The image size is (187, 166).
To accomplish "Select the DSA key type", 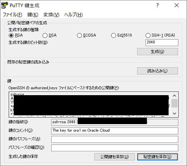I will click(x=49, y=35).
